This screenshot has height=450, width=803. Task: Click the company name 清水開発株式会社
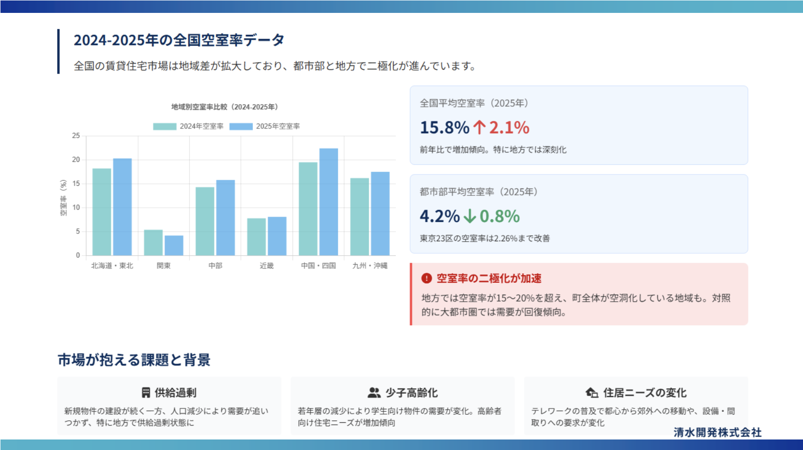point(718,432)
